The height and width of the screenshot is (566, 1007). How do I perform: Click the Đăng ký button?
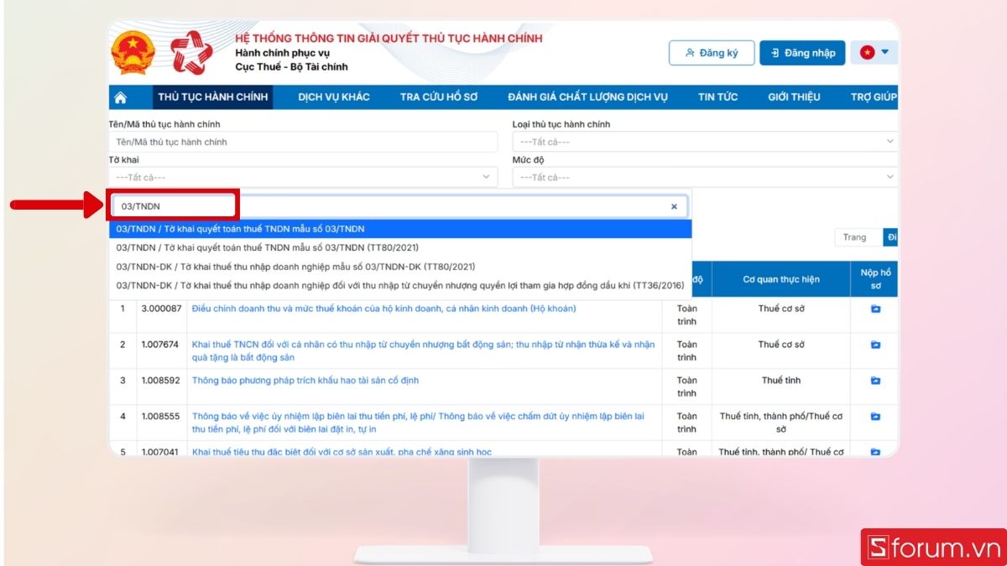712,52
